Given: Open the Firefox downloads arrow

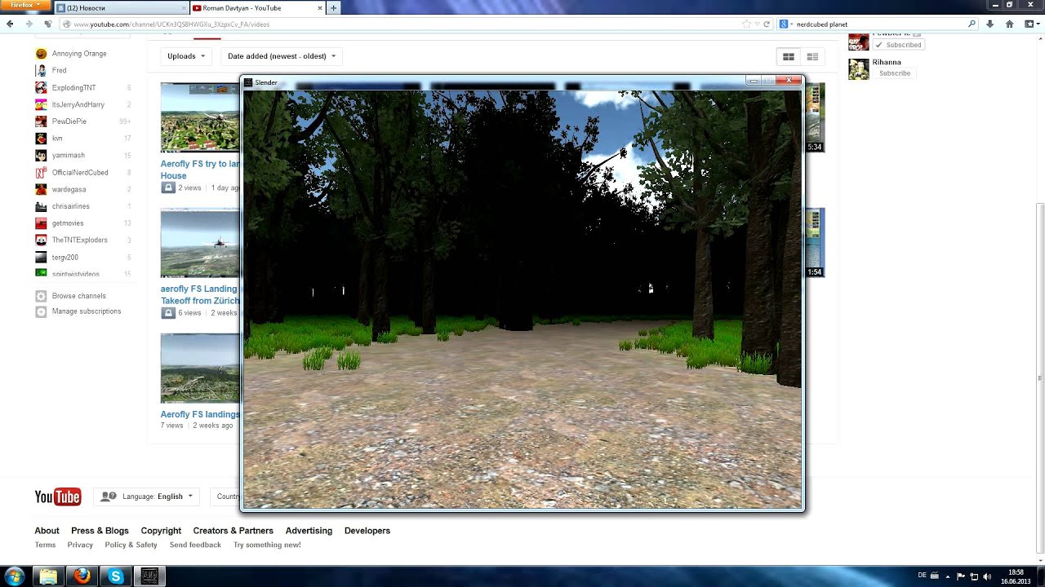Looking at the screenshot, I should [990, 24].
